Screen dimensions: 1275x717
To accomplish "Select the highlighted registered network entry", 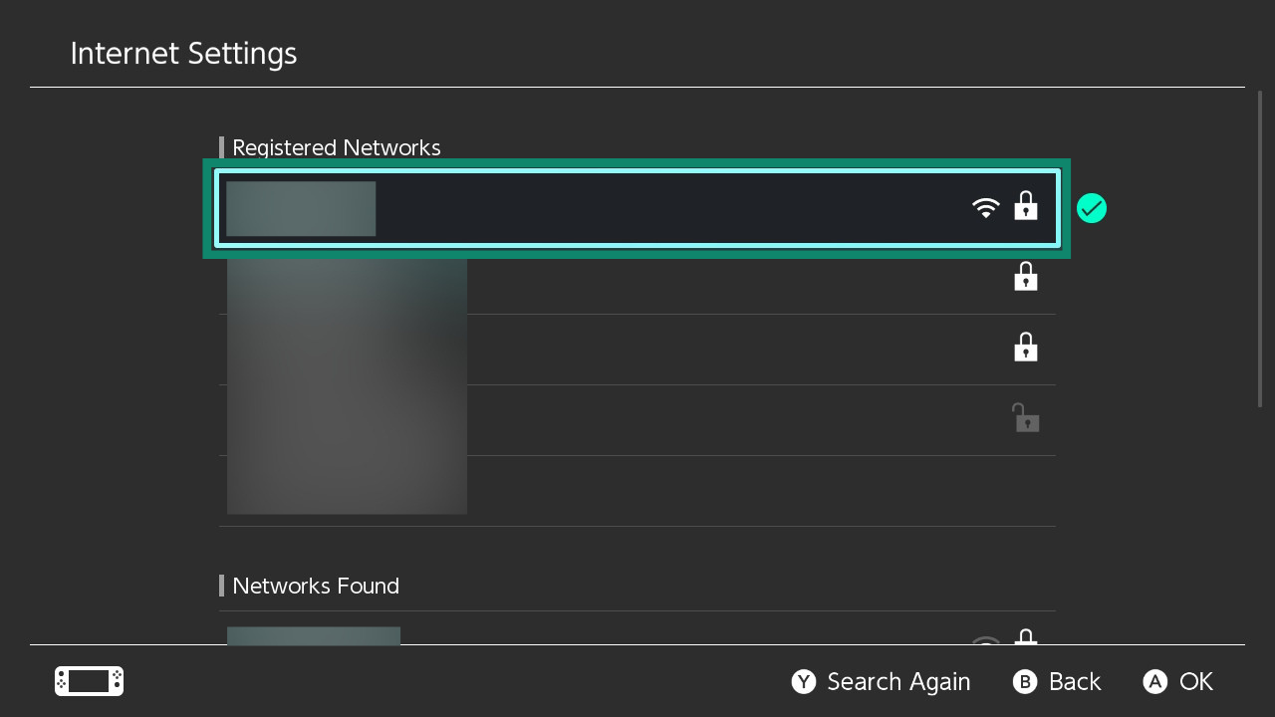I will 637,208.
